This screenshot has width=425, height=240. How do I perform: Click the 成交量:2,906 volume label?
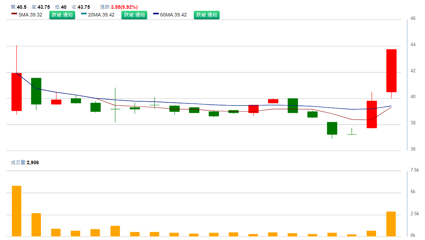pos(25,162)
